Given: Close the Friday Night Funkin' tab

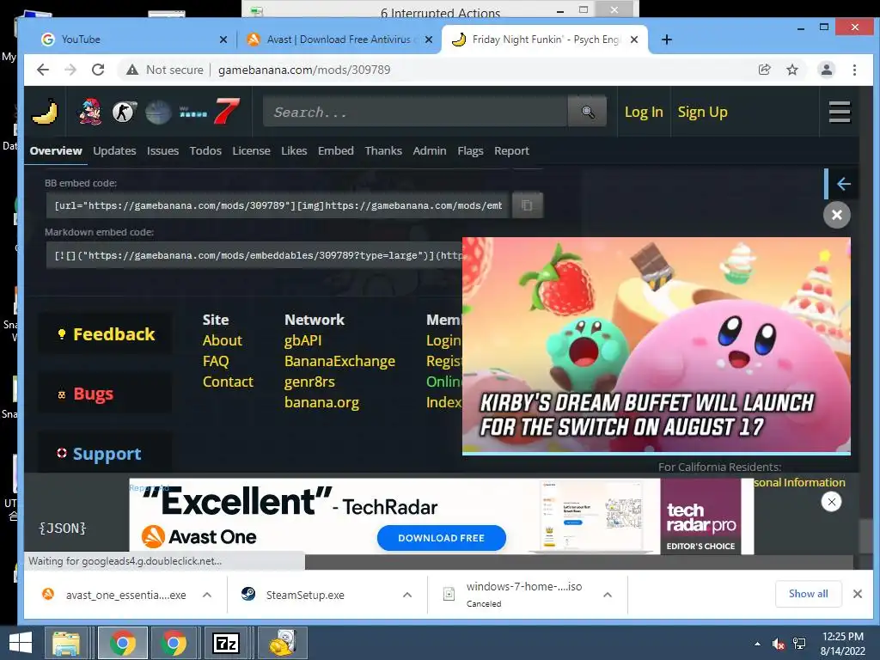Looking at the screenshot, I should coord(634,40).
